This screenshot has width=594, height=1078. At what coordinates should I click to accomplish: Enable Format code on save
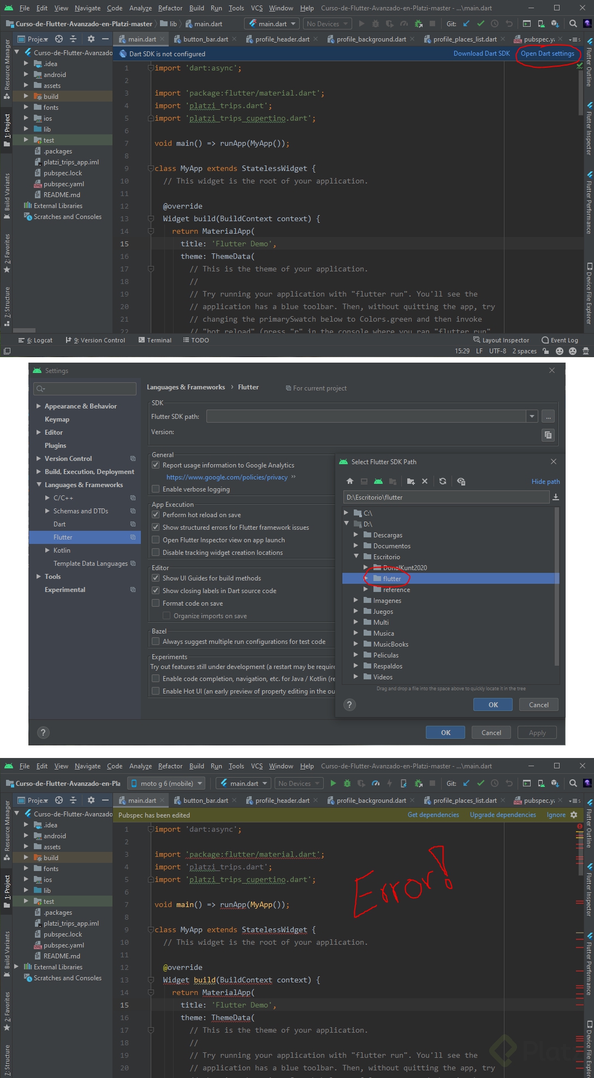click(x=156, y=603)
